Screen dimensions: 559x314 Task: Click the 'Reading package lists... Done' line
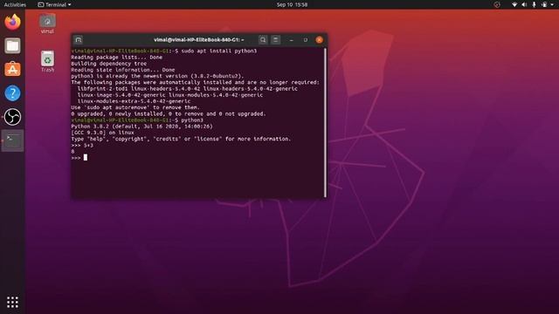(116, 58)
